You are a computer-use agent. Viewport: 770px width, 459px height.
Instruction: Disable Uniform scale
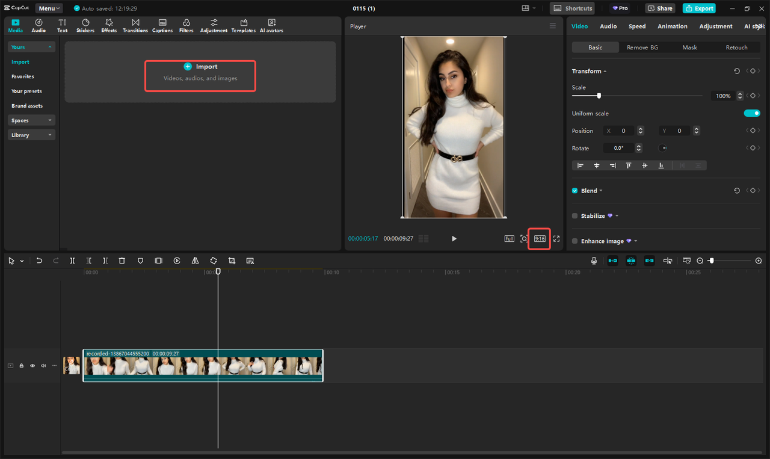(752, 112)
